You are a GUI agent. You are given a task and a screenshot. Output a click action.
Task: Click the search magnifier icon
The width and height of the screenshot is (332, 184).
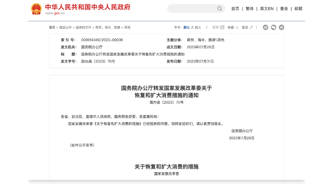click(x=220, y=9)
